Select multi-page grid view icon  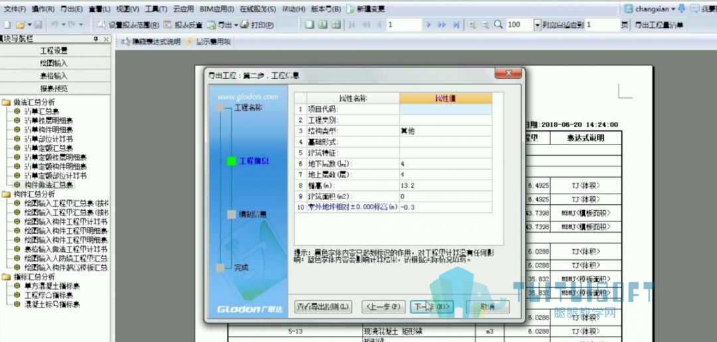[336, 25]
